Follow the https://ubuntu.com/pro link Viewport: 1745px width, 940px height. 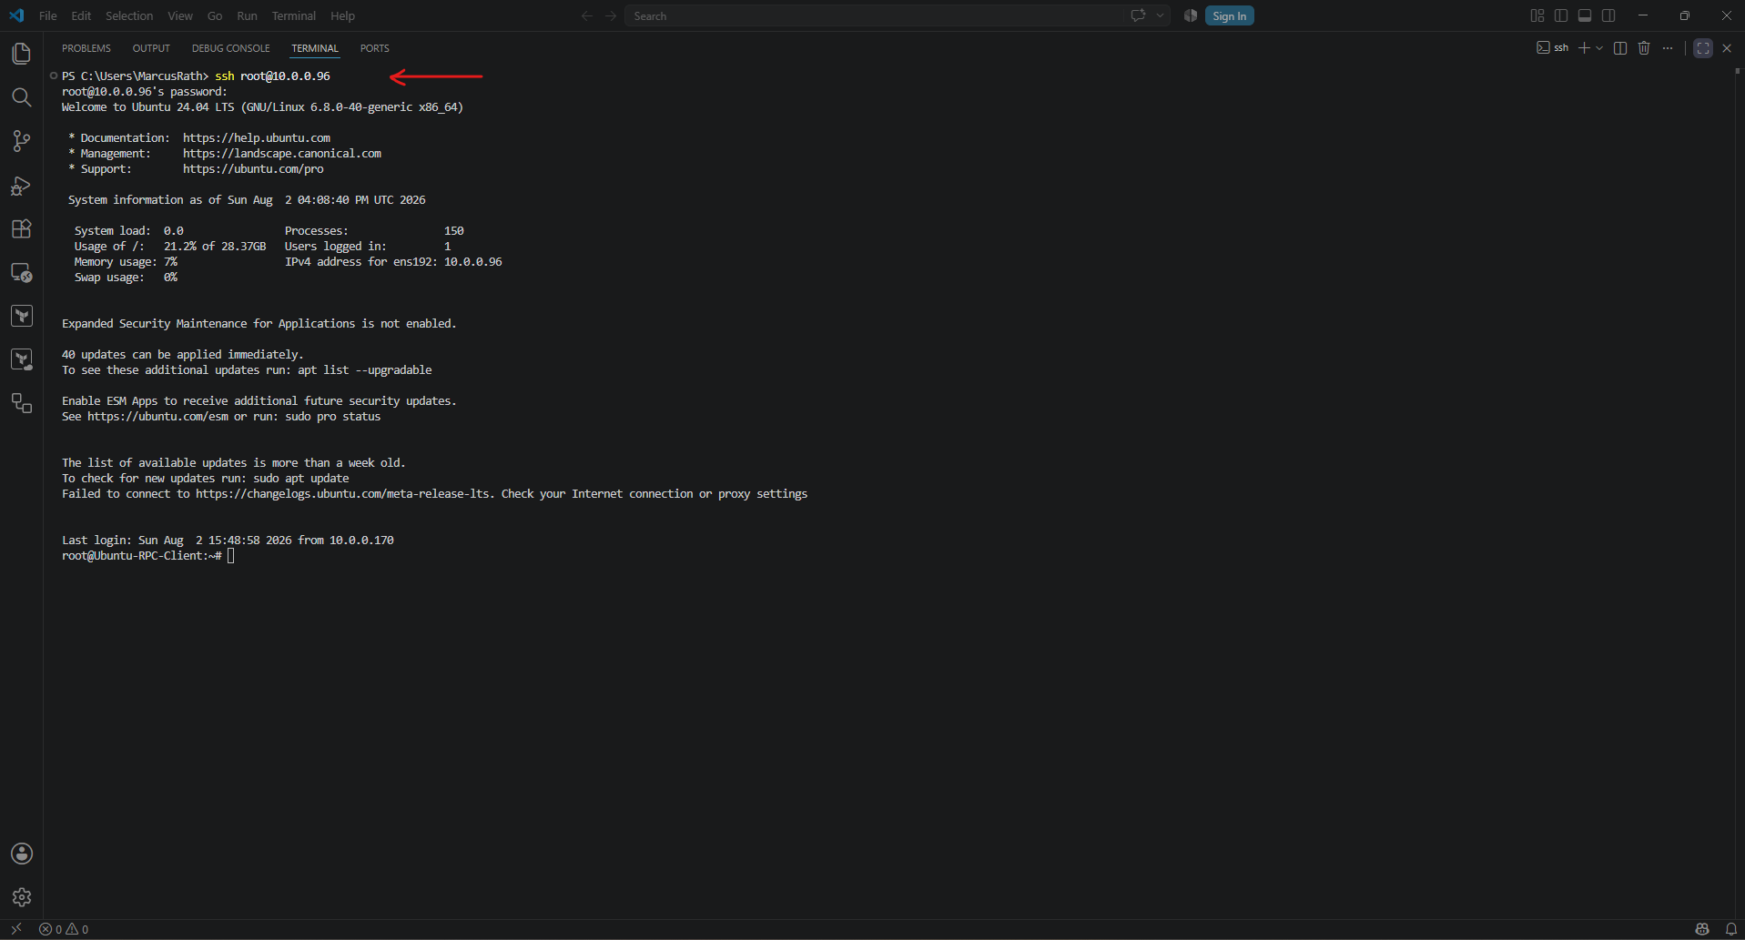(x=253, y=169)
